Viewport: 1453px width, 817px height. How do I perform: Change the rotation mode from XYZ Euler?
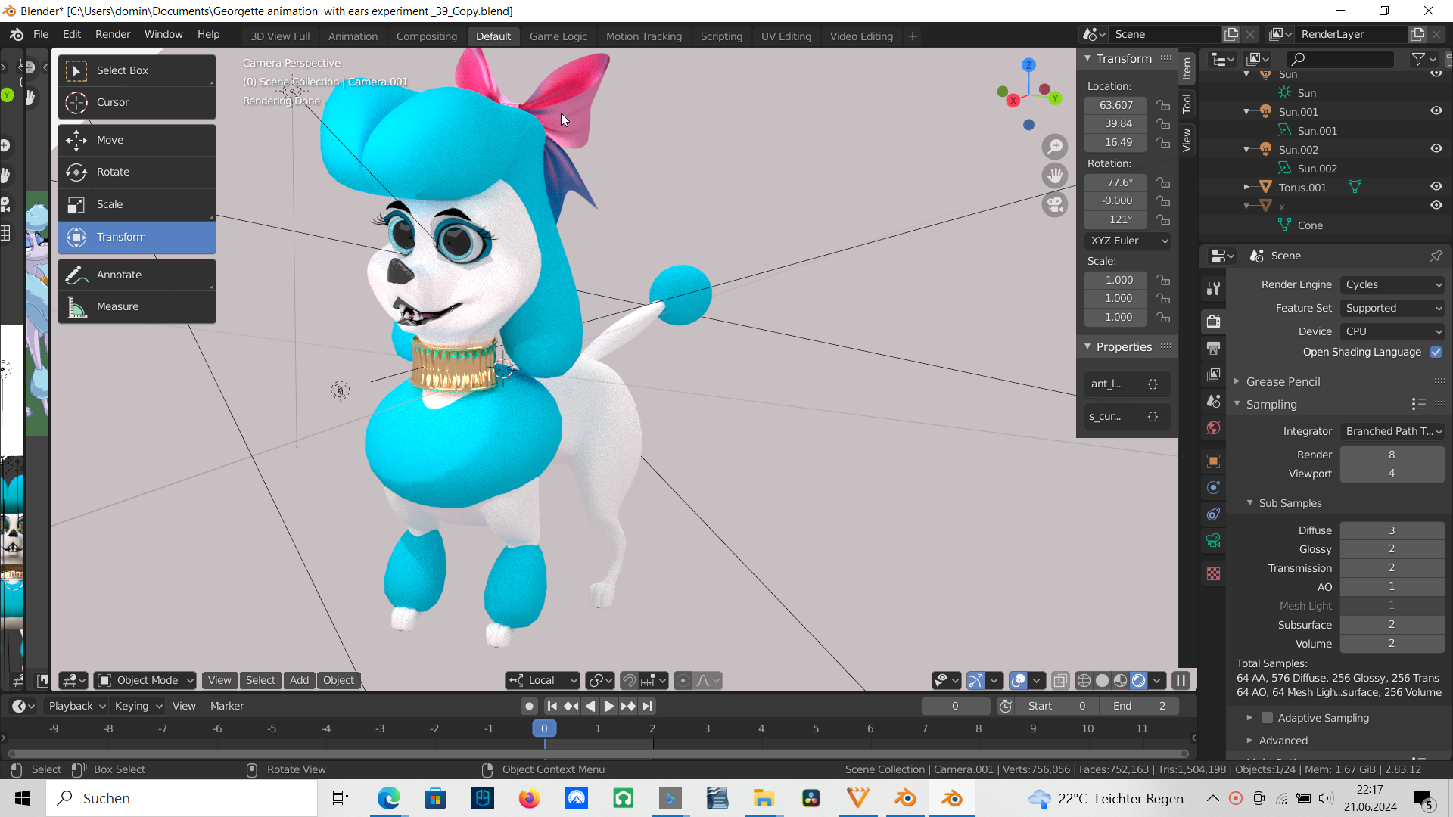[1127, 241]
